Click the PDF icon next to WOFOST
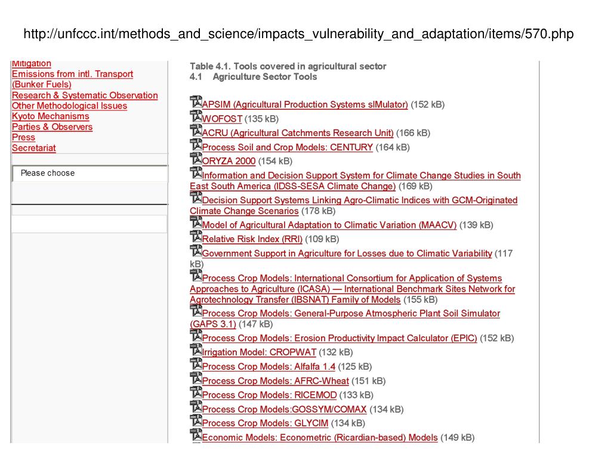The height and width of the screenshot is (458, 611). coord(196,116)
